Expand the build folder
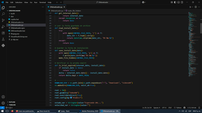Image resolution: width=202 pixels, height=113 pixels. [13, 13]
